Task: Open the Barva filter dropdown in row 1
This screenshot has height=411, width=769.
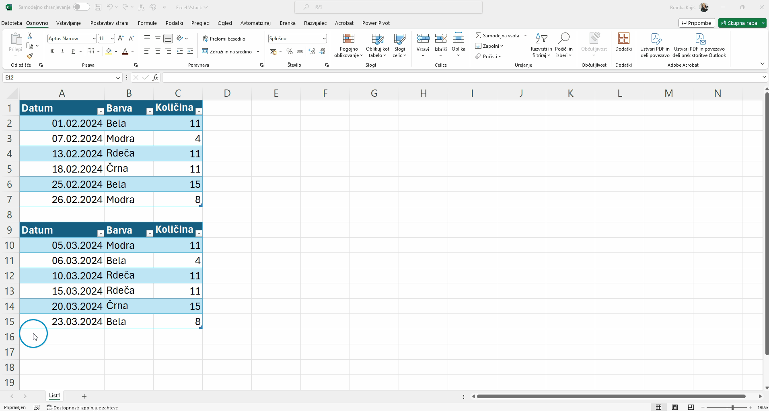Action: pyautogui.click(x=149, y=112)
